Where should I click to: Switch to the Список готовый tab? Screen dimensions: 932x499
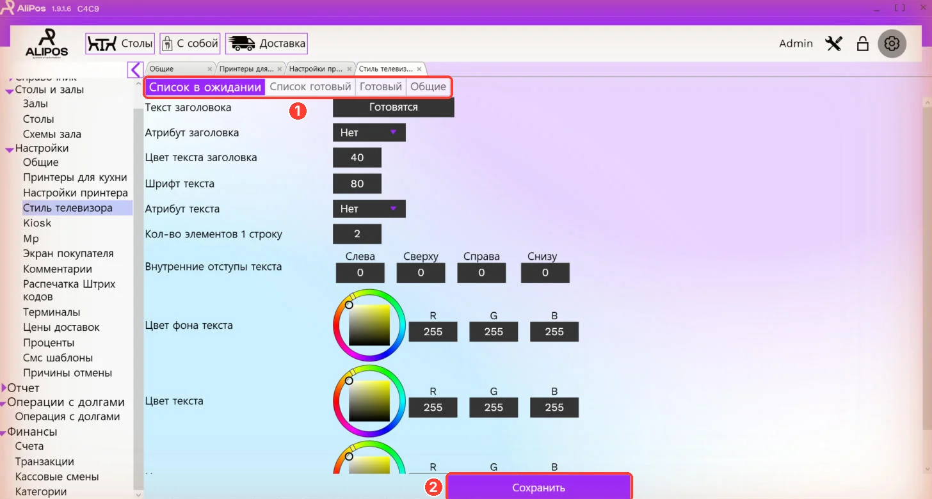(310, 87)
